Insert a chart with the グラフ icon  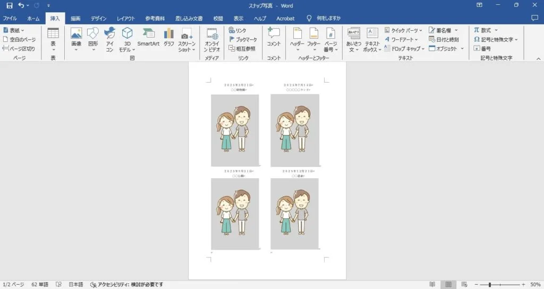coord(169,37)
